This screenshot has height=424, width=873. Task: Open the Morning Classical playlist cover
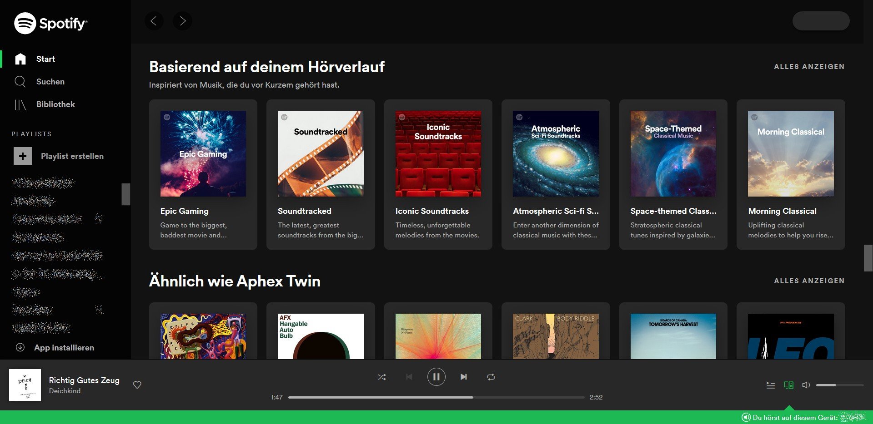point(791,153)
